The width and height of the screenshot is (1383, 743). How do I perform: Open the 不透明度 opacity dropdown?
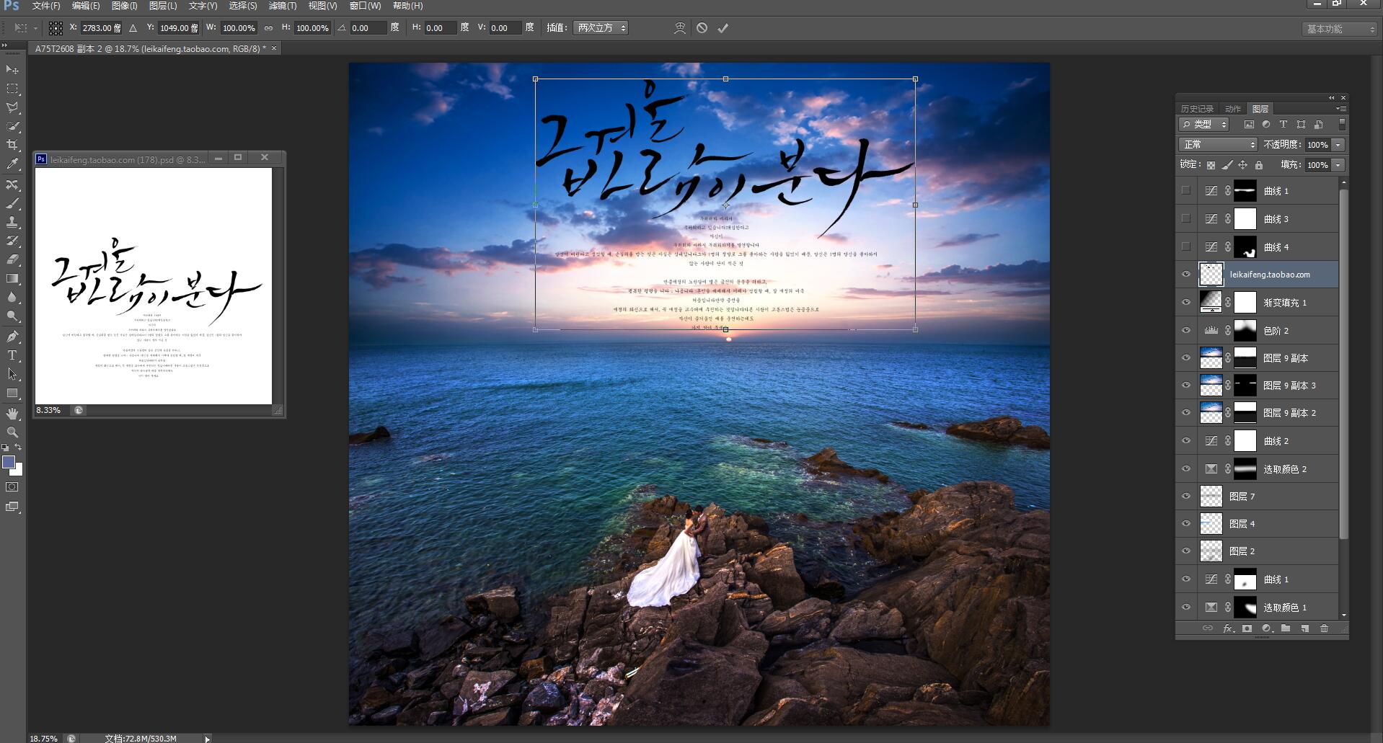pos(1338,144)
